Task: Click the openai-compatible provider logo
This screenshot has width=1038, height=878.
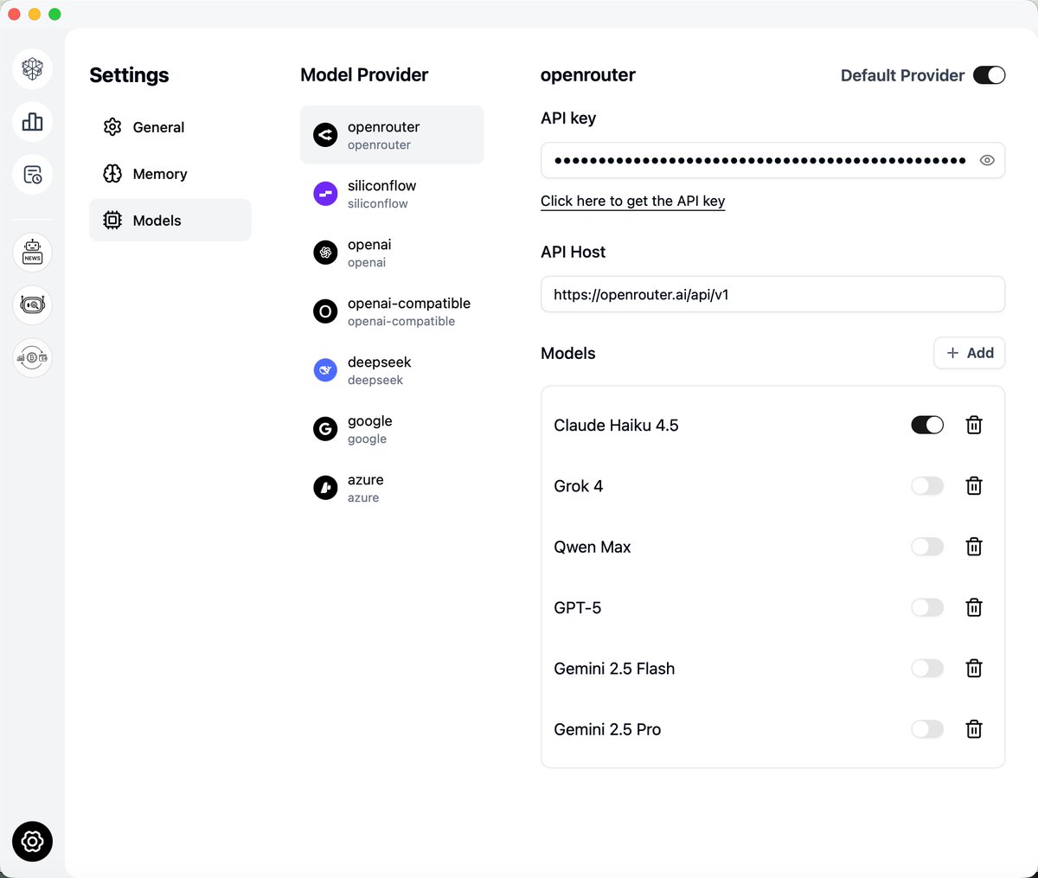Action: click(x=325, y=311)
